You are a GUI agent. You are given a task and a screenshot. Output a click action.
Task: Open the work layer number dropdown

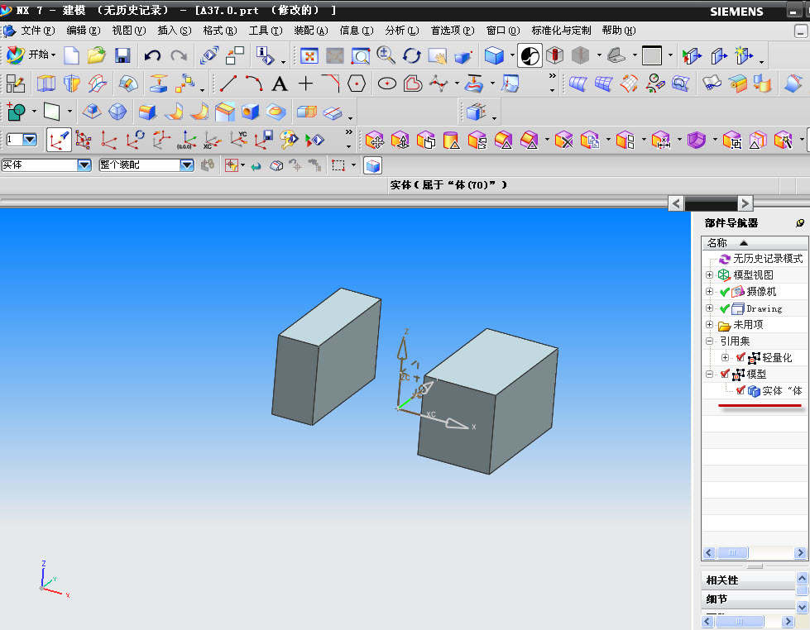click(30, 140)
